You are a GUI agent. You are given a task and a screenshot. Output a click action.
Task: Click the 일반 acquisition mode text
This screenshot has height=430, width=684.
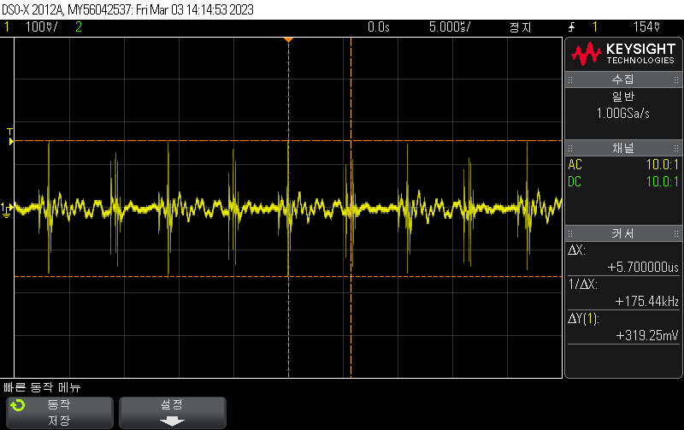(x=623, y=97)
